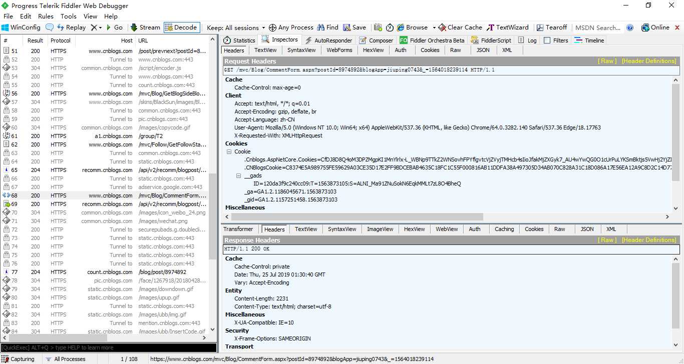684x364 pixels.
Task: Switch to the AutoResponder tab
Action: pos(328,40)
